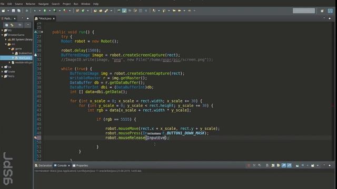Screen dimensions: 337x189
Task: Expand the Tetris project node
Action: [2, 76]
